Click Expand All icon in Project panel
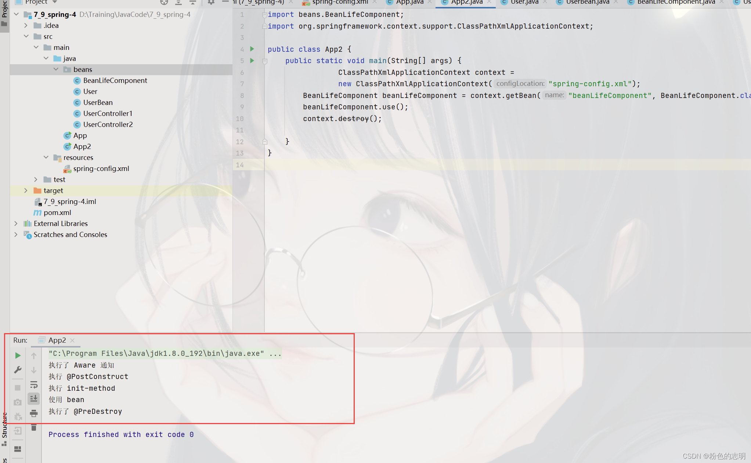The width and height of the screenshot is (751, 463). tap(178, 2)
